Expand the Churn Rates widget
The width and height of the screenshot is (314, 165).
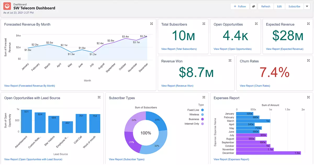click(x=308, y=60)
